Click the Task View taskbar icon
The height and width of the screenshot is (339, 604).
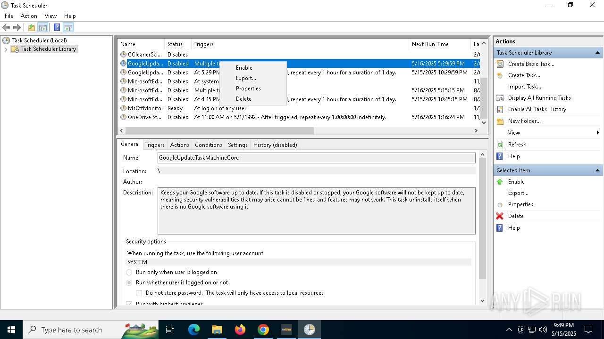point(170,330)
